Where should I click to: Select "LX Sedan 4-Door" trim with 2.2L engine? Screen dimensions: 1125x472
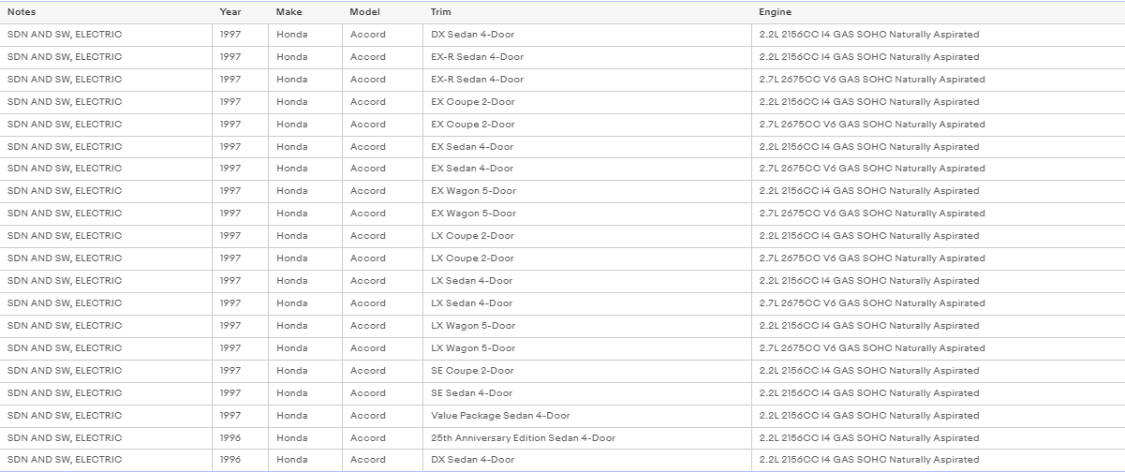[x=586, y=281]
